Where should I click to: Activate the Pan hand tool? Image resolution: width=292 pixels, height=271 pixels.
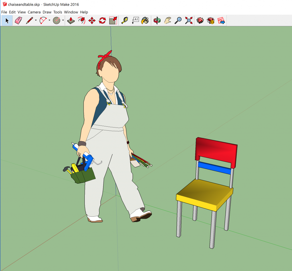167,20
